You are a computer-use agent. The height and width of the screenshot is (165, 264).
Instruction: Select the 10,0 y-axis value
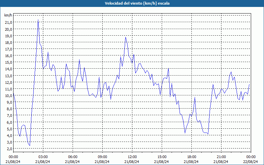9,96
